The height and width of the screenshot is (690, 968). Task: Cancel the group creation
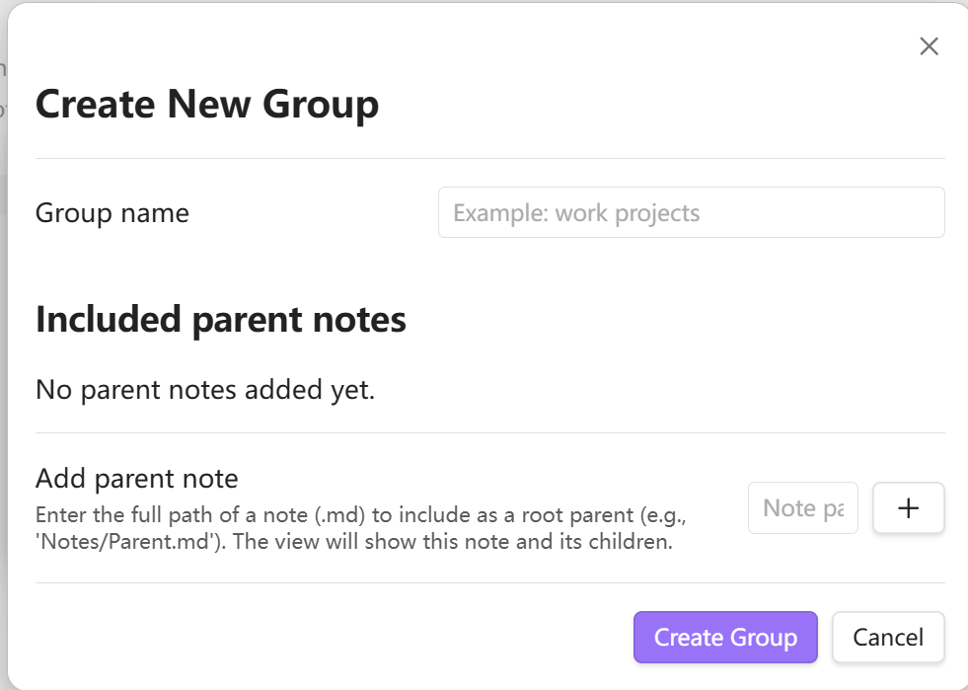point(888,638)
